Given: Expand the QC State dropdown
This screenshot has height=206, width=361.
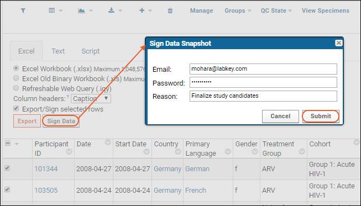Looking at the screenshot, I should (276, 10).
